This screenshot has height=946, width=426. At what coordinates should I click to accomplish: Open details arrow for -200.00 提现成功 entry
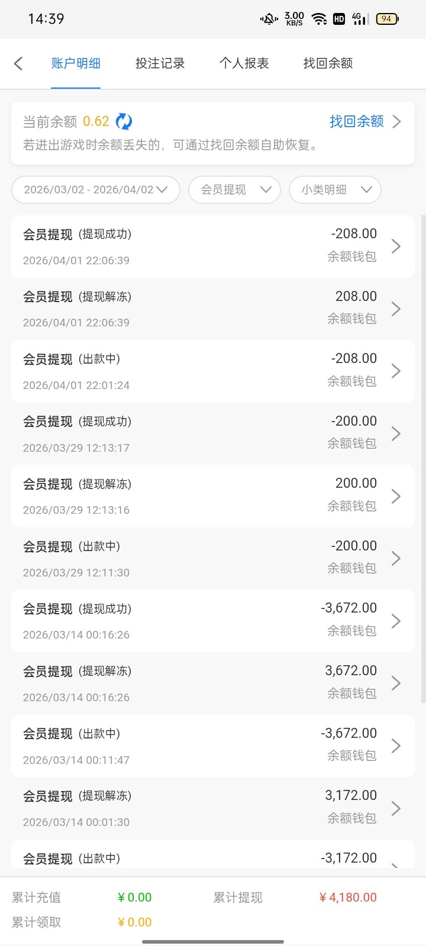[x=396, y=433]
